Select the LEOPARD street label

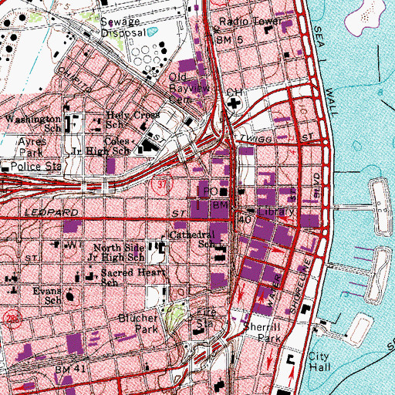coord(52,212)
